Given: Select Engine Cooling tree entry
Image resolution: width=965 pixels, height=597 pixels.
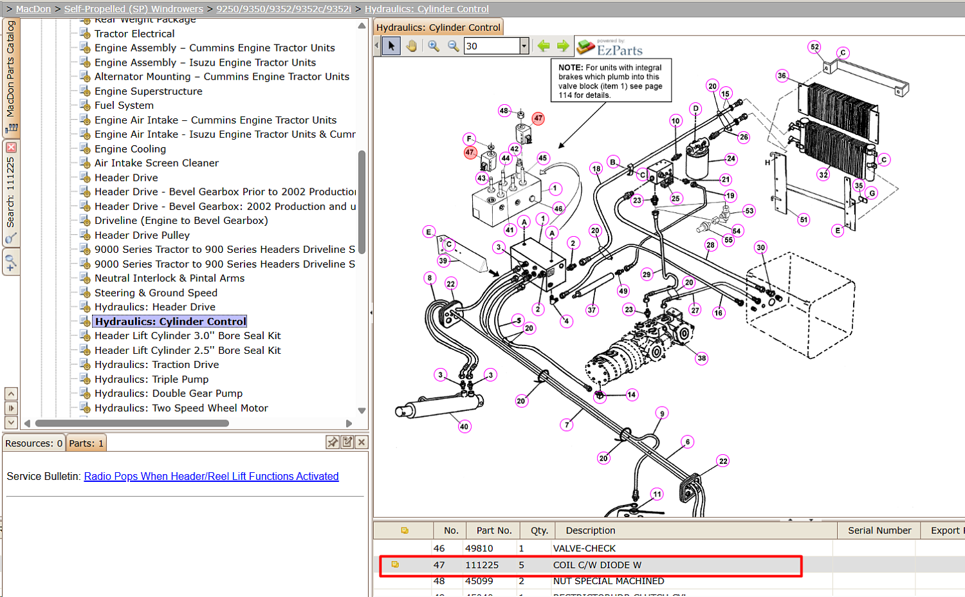Looking at the screenshot, I should tap(130, 149).
